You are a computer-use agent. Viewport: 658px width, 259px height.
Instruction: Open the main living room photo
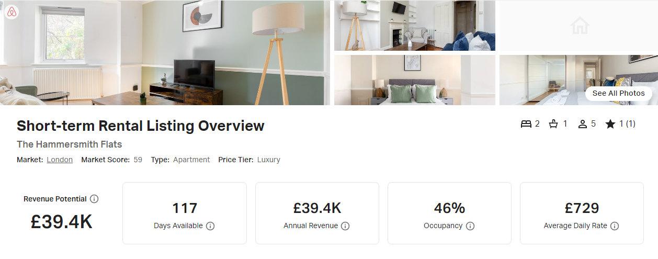[x=165, y=52]
